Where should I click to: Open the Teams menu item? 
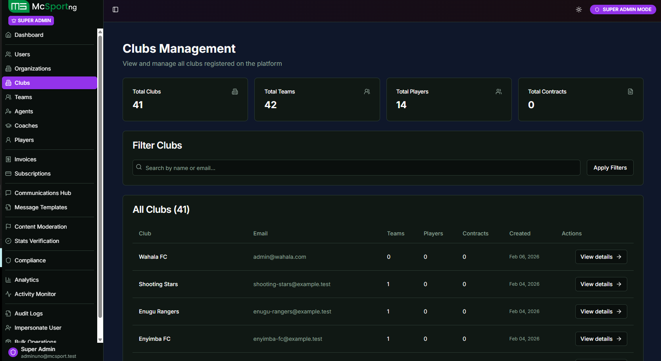[23, 97]
